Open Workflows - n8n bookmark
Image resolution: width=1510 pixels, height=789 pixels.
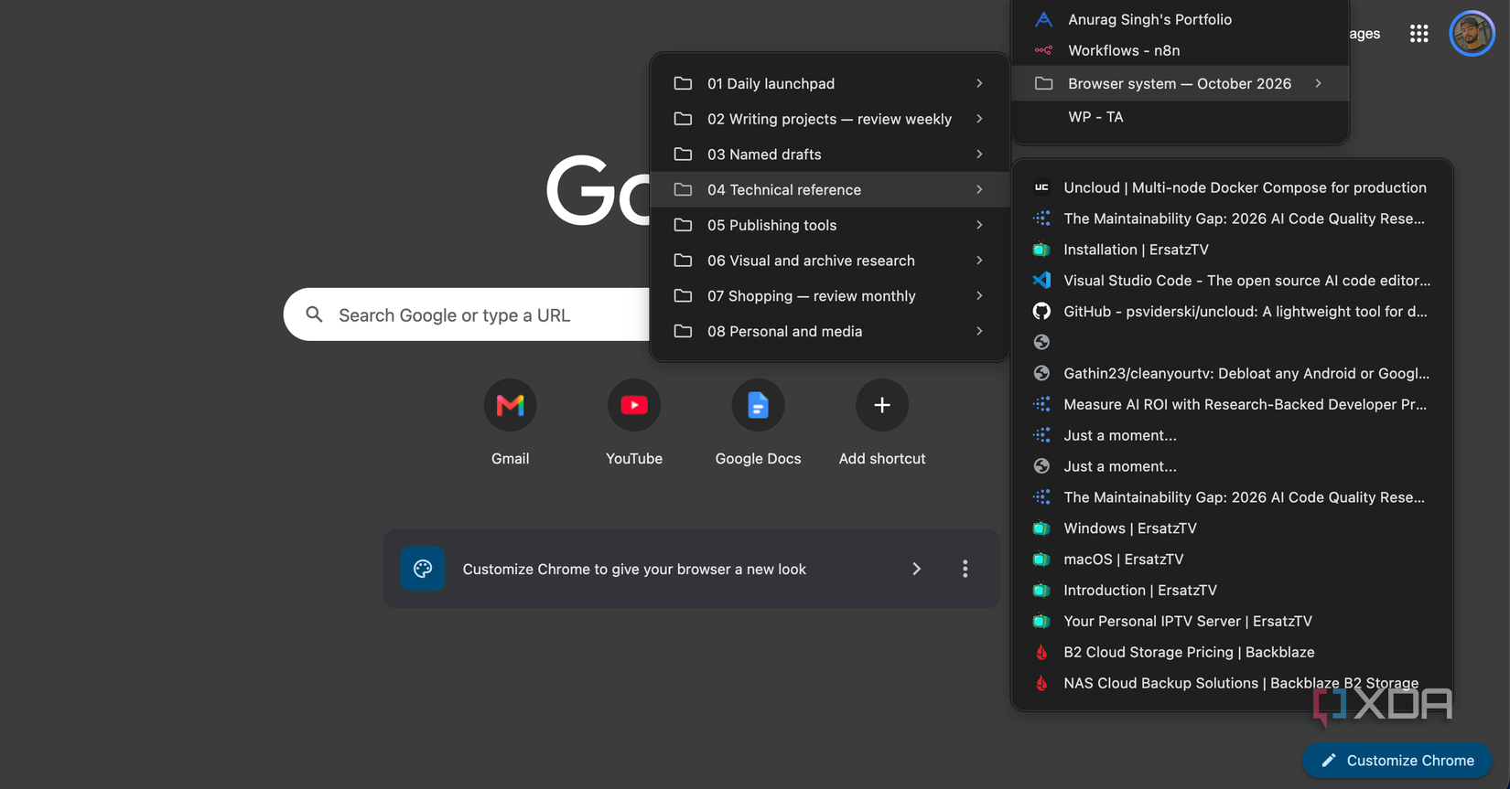(1181, 50)
